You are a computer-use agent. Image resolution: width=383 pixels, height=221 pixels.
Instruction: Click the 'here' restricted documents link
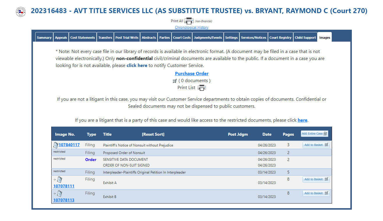pyautogui.click(x=302, y=120)
